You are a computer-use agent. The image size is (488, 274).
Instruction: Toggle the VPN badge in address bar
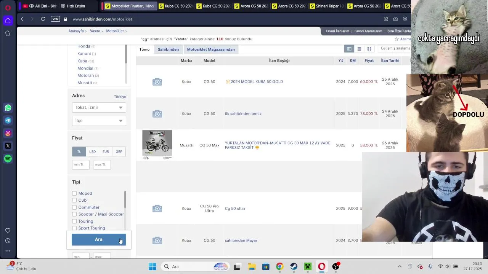[56, 19]
